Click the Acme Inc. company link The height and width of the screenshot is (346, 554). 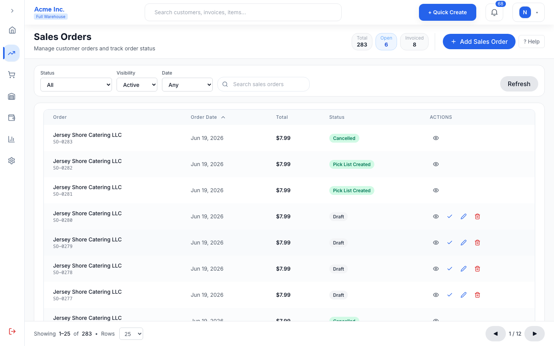click(x=49, y=9)
